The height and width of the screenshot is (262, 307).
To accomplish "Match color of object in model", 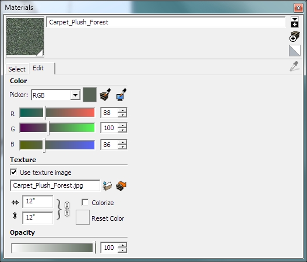I will [105, 95].
